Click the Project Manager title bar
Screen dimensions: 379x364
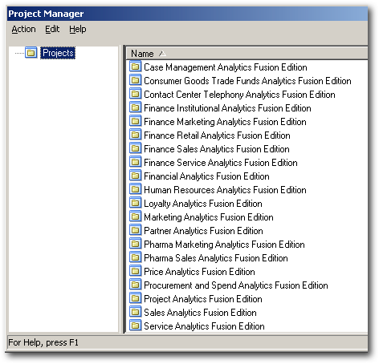coord(187,14)
